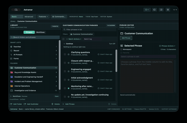The height and width of the screenshot is (123, 187).
Task: Click the search magnifier icon in Library
Action: point(12,37)
